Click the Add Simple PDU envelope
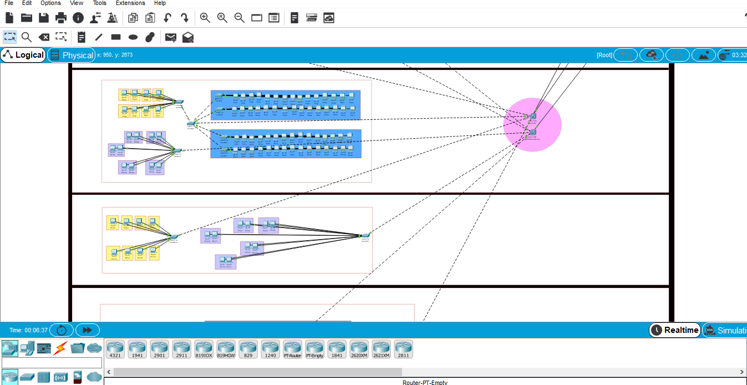Image resolution: width=747 pixels, height=385 pixels. coord(171,37)
